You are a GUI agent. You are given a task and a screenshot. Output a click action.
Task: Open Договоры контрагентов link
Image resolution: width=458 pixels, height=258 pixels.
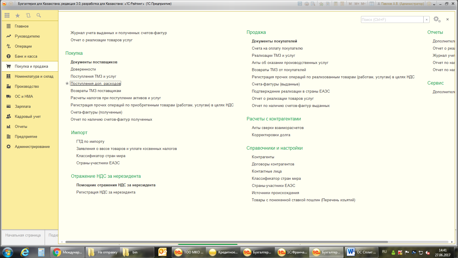pos(273,164)
